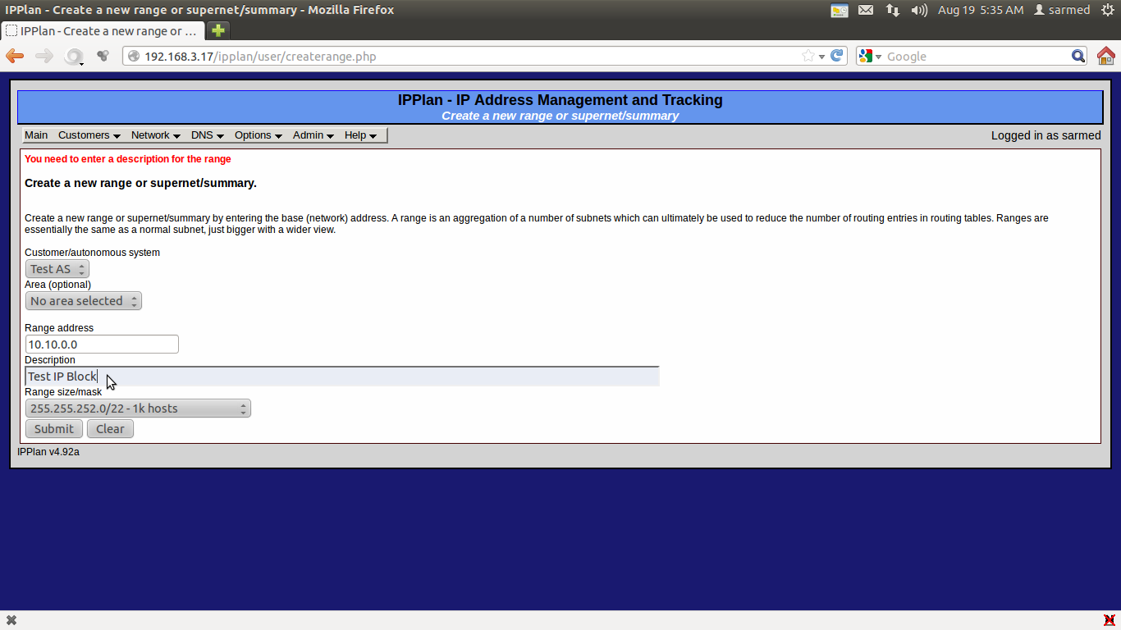Click the network up-down arrows indicator
This screenshot has width=1121, height=630.
click(892, 10)
